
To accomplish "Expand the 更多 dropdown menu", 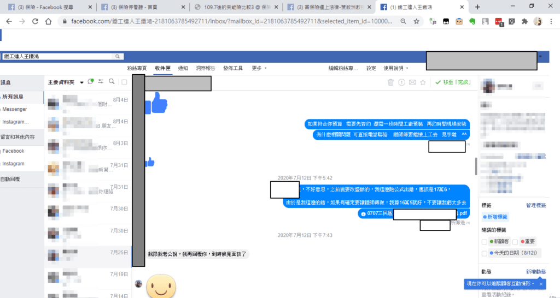I will [259, 68].
